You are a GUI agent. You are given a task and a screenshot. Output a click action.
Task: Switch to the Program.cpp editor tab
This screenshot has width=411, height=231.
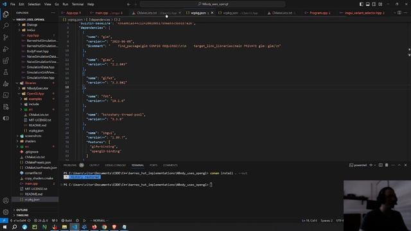318,13
